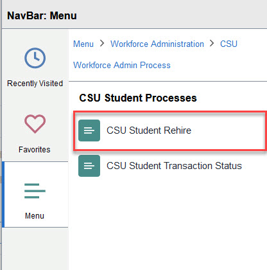The height and width of the screenshot is (270, 267).
Task: Click chevron after Menu breadcrumb
Action: (102, 44)
